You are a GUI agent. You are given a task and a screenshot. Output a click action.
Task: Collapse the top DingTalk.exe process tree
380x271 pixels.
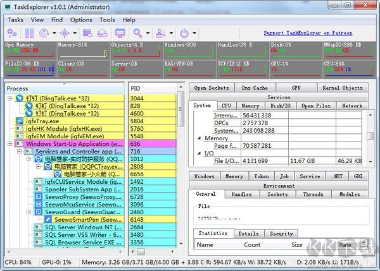[9, 99]
